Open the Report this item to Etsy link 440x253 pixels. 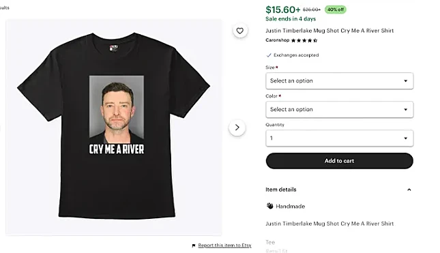[x=224, y=245]
